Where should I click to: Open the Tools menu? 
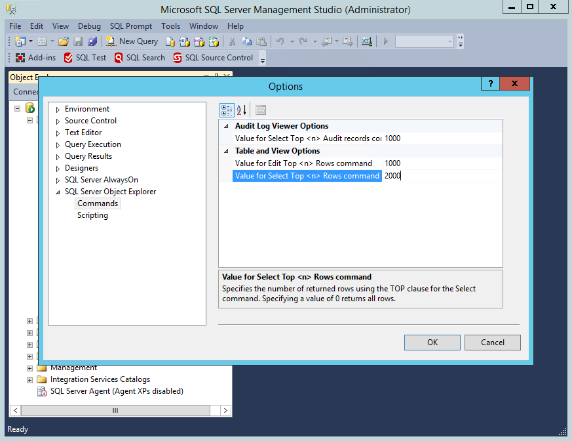pyautogui.click(x=170, y=26)
